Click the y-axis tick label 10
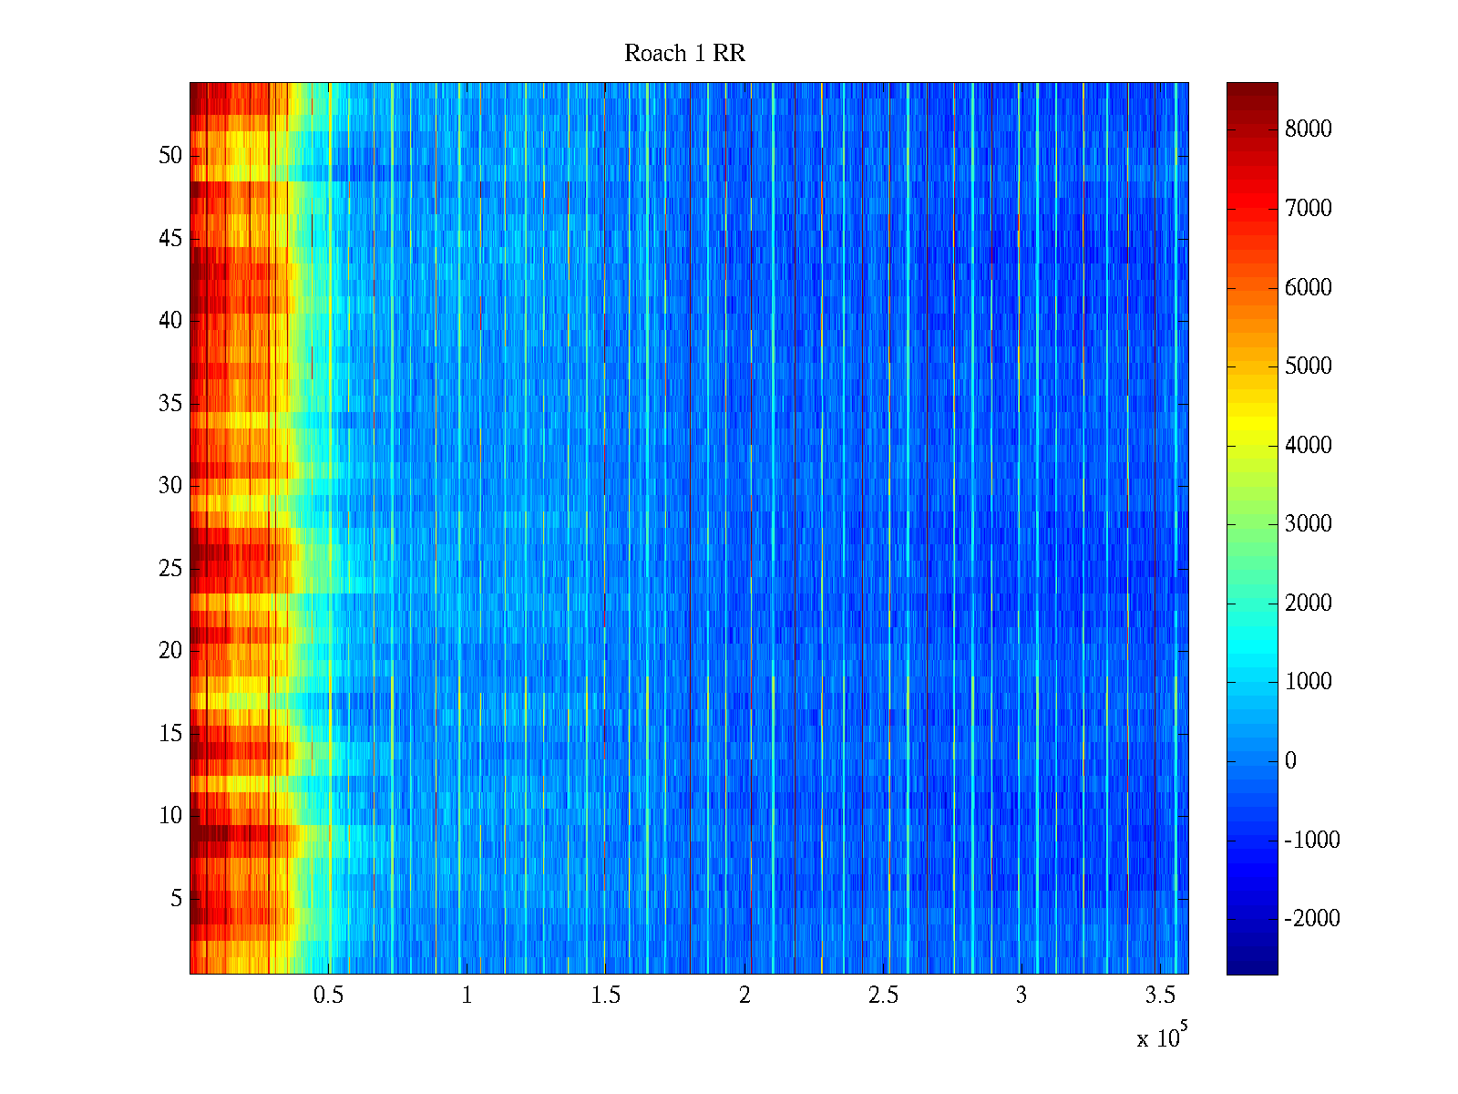This screenshot has height=1094, width=1458. 170,816
